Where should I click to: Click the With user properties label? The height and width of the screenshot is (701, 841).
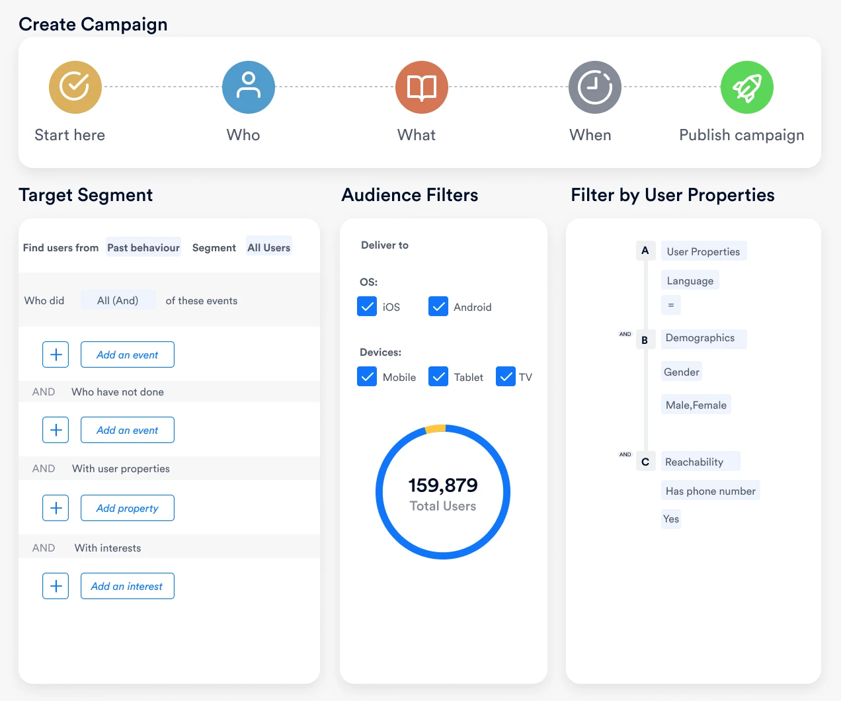pyautogui.click(x=121, y=468)
